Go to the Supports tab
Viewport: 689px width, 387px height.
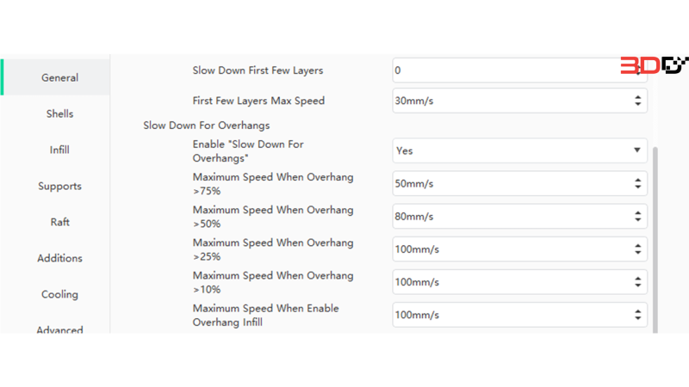59,186
